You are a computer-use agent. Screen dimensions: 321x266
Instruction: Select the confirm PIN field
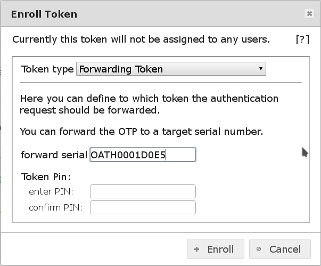tap(143, 207)
